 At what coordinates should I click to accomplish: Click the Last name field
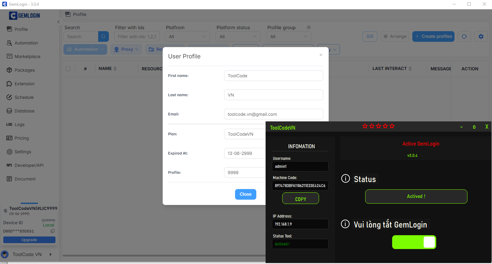(274, 95)
